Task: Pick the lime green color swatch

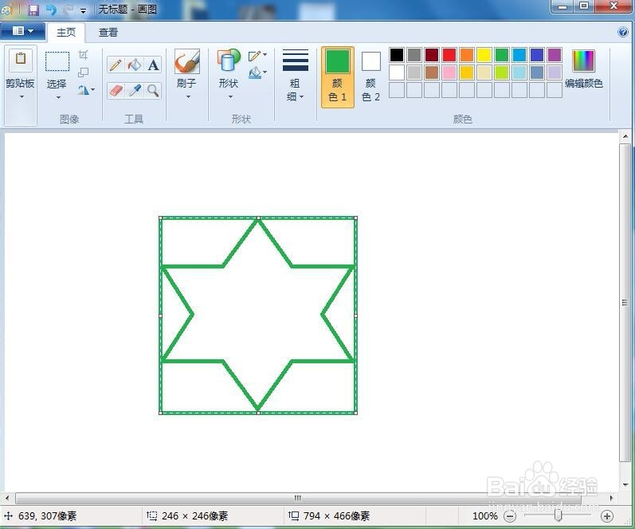Action: [x=501, y=72]
